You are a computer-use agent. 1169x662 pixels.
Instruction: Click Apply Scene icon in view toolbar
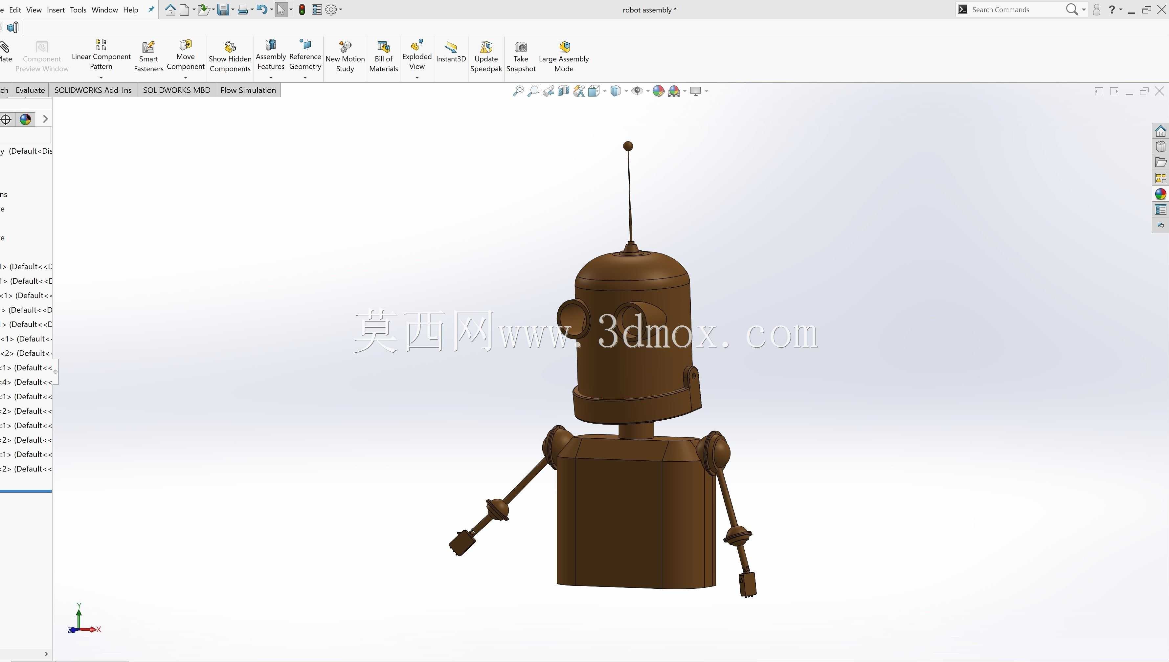674,91
